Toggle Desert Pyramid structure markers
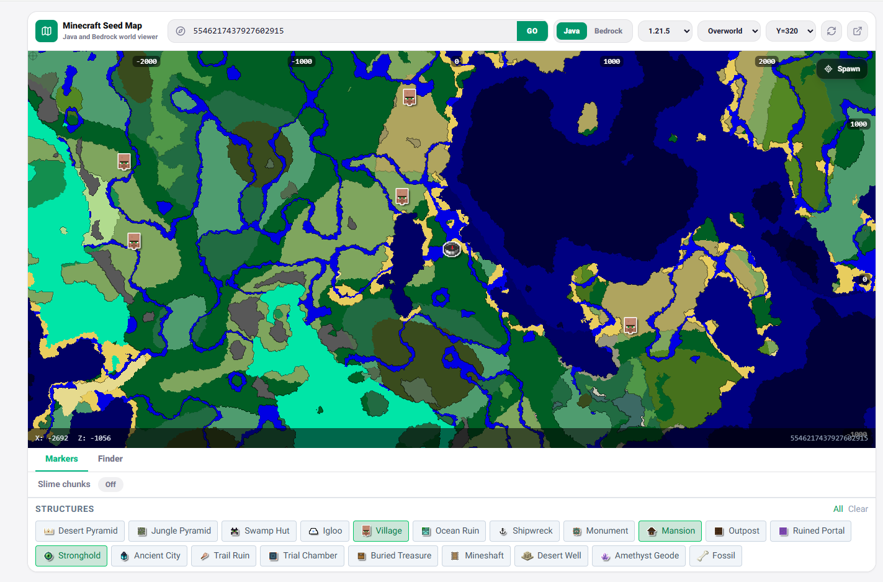883x582 pixels. [81, 531]
